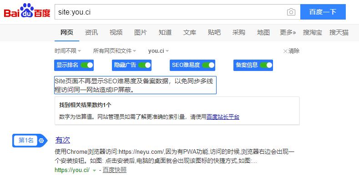Switch to the 文库 tab

click(x=190, y=32)
